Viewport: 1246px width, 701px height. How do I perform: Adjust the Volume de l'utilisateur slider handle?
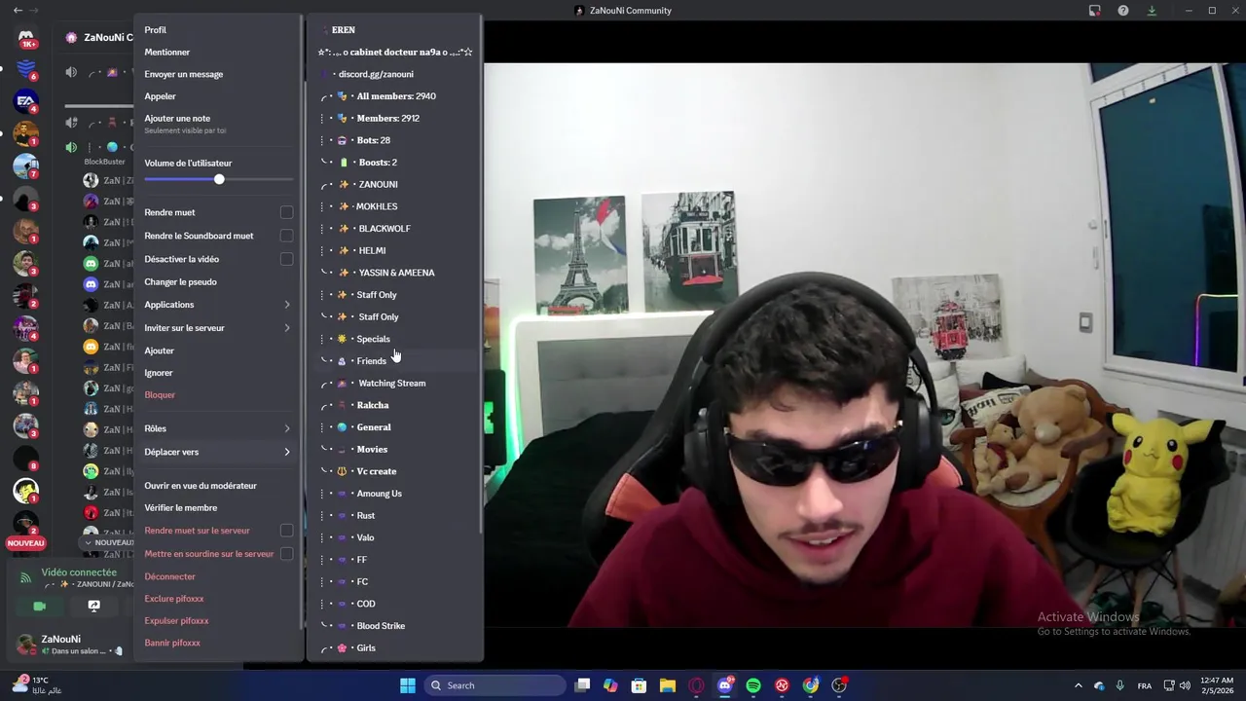click(219, 179)
